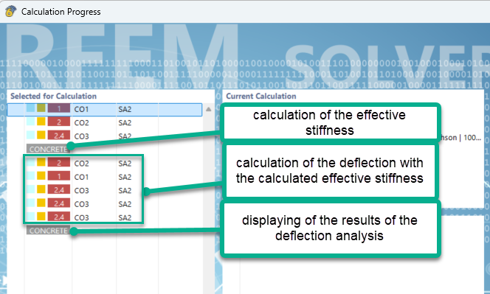Click the yellow square of CO2 above the upper CONCRETE label
The width and height of the screenshot is (490, 294).
pos(41,122)
